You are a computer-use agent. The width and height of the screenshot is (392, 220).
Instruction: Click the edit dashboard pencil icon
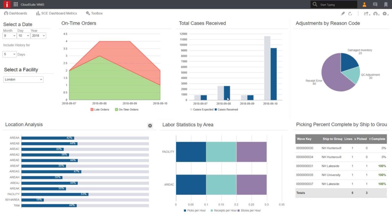coord(343,13)
